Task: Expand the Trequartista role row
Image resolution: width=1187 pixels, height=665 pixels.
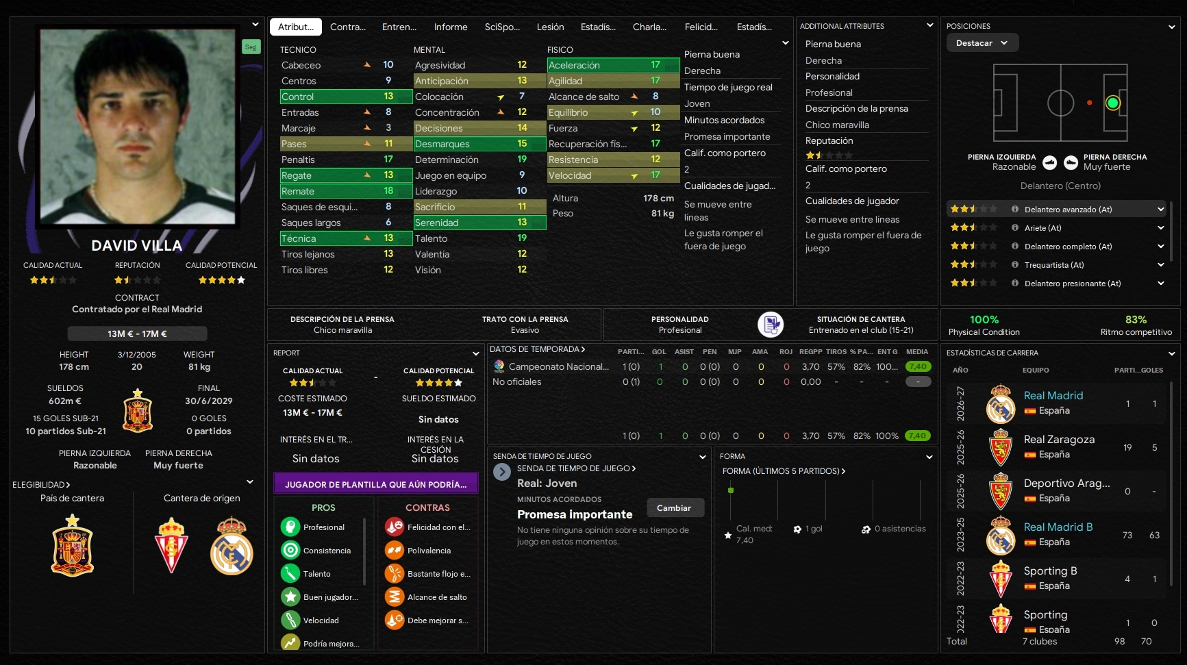Action: [1161, 265]
